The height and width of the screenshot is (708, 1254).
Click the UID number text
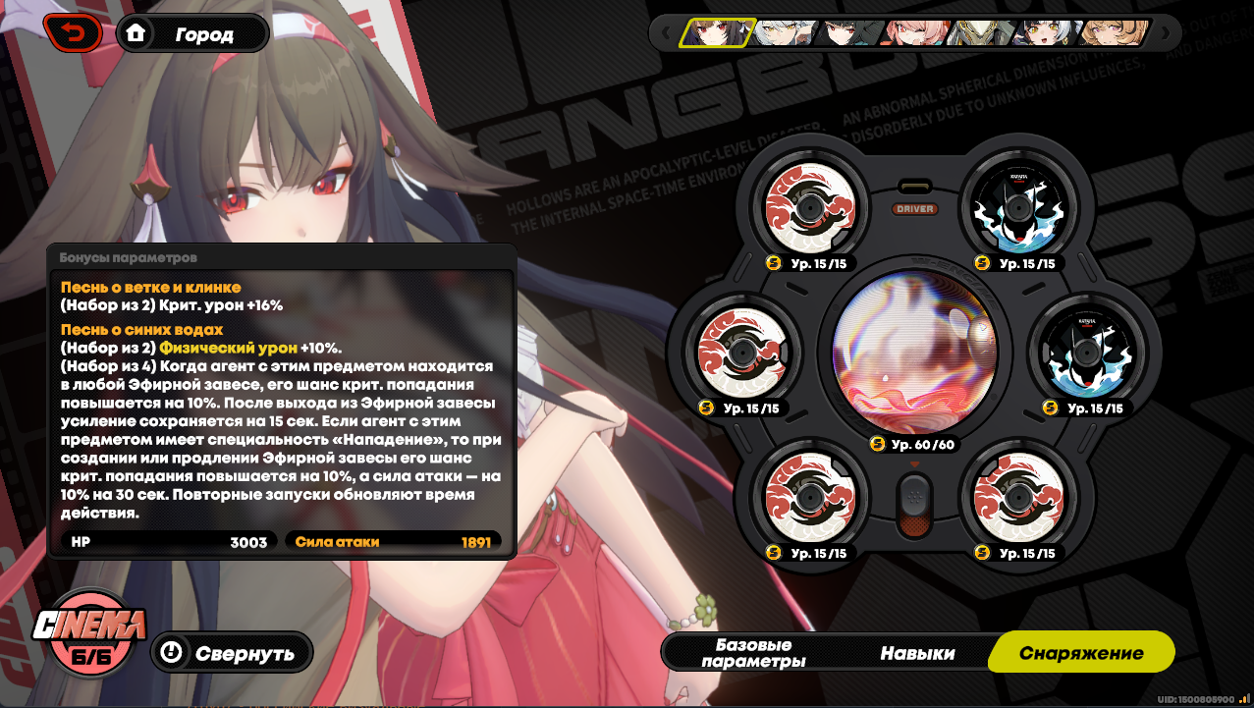1195,699
